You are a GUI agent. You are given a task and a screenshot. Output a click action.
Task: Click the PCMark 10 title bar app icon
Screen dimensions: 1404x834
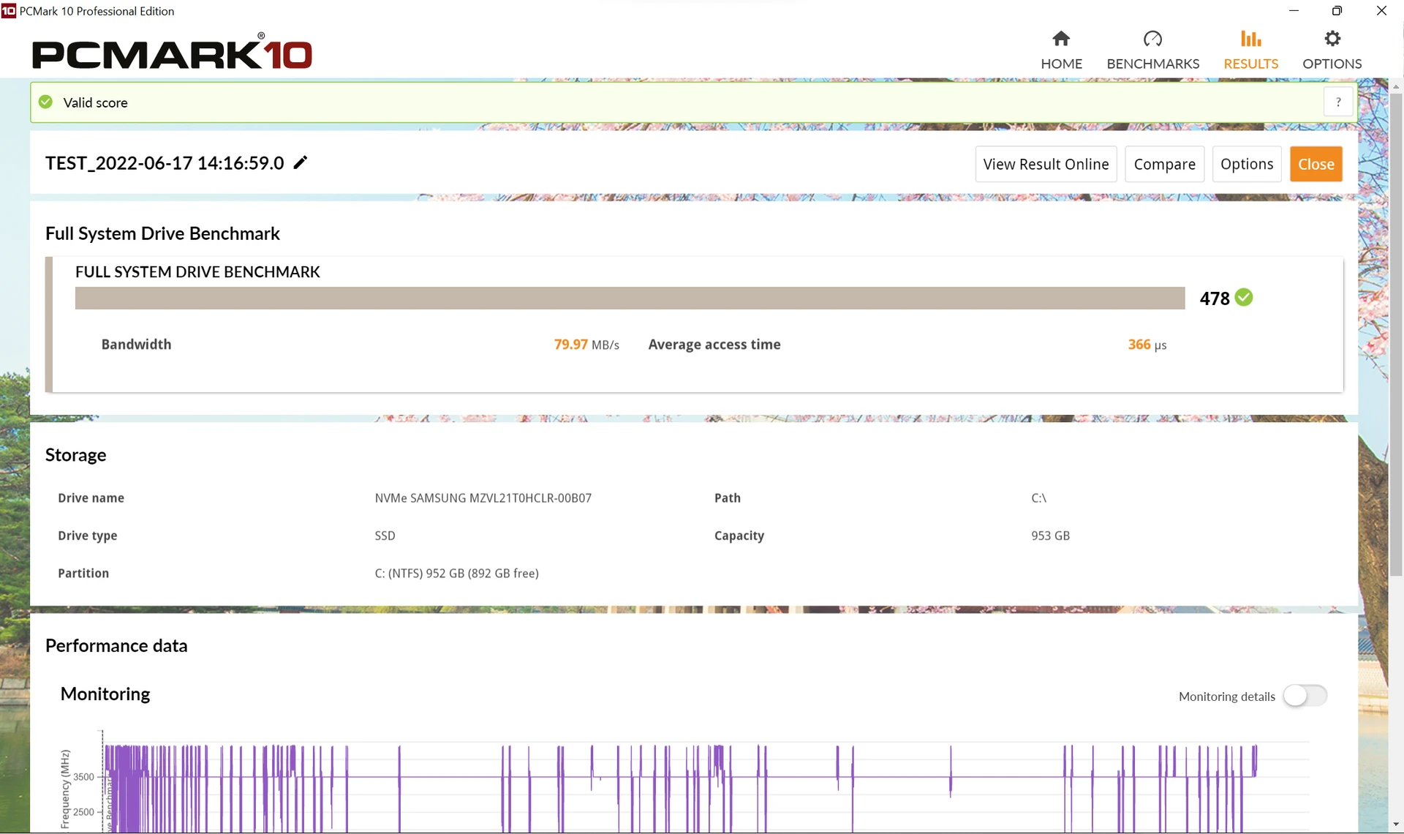[x=9, y=11]
